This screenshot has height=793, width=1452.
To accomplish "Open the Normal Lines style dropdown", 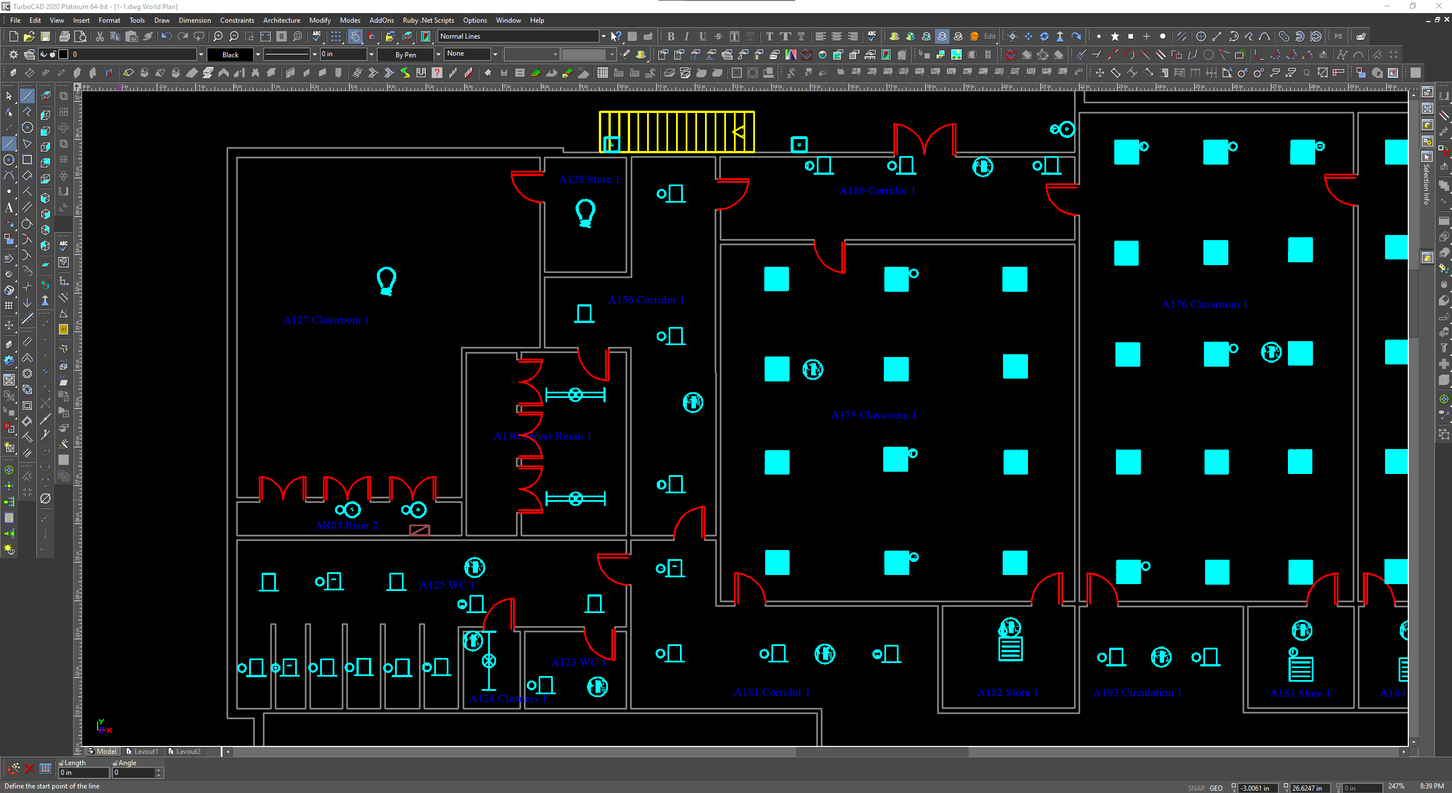I will 603,36.
